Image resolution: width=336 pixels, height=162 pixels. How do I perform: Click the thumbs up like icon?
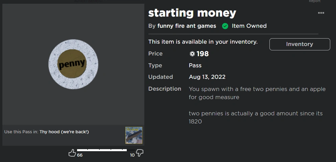coord(72,153)
